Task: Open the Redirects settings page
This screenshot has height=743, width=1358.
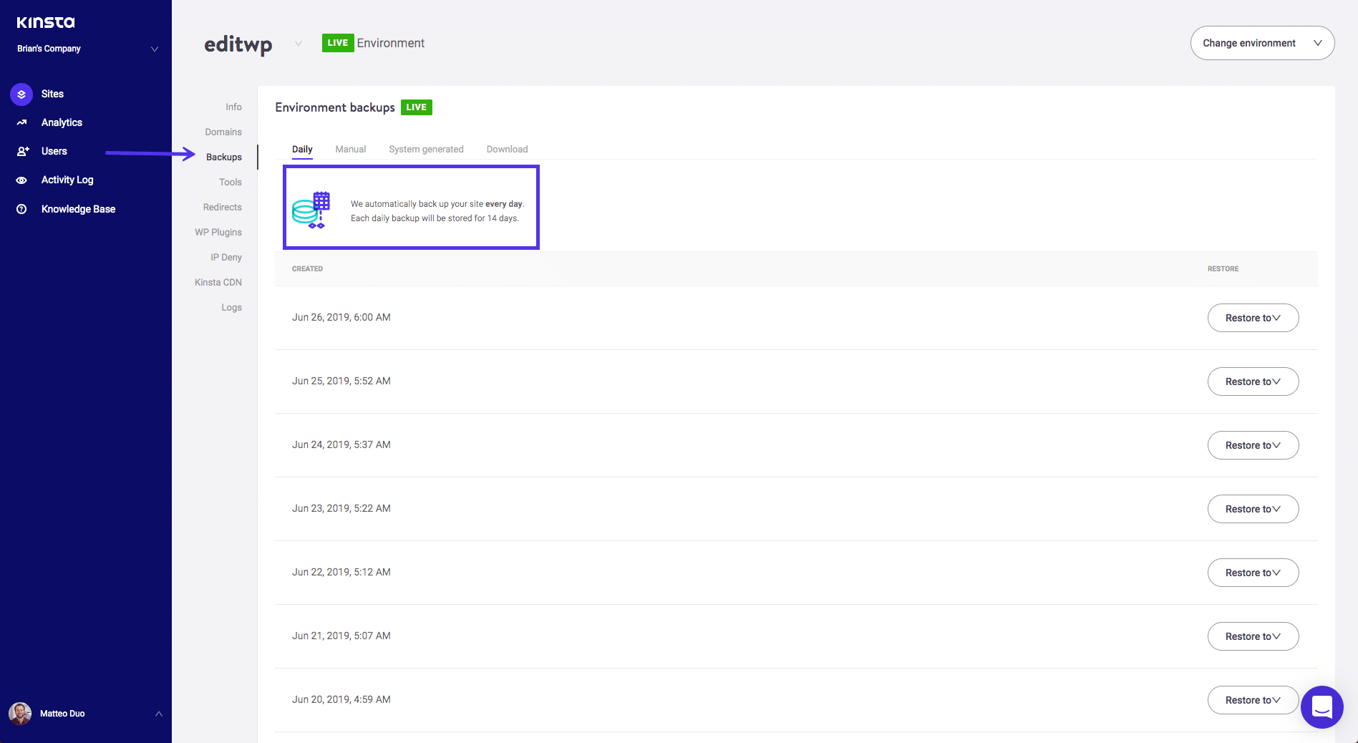Action: [x=222, y=207]
